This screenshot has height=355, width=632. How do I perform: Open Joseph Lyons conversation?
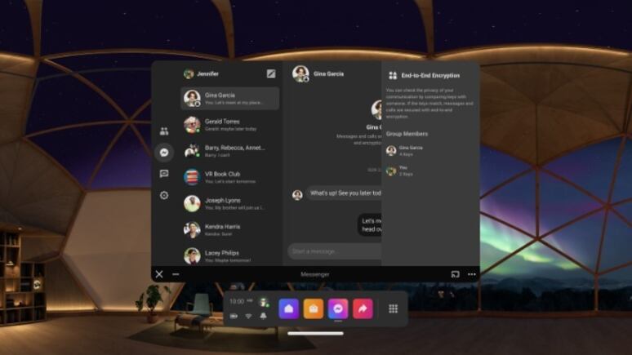click(x=229, y=203)
